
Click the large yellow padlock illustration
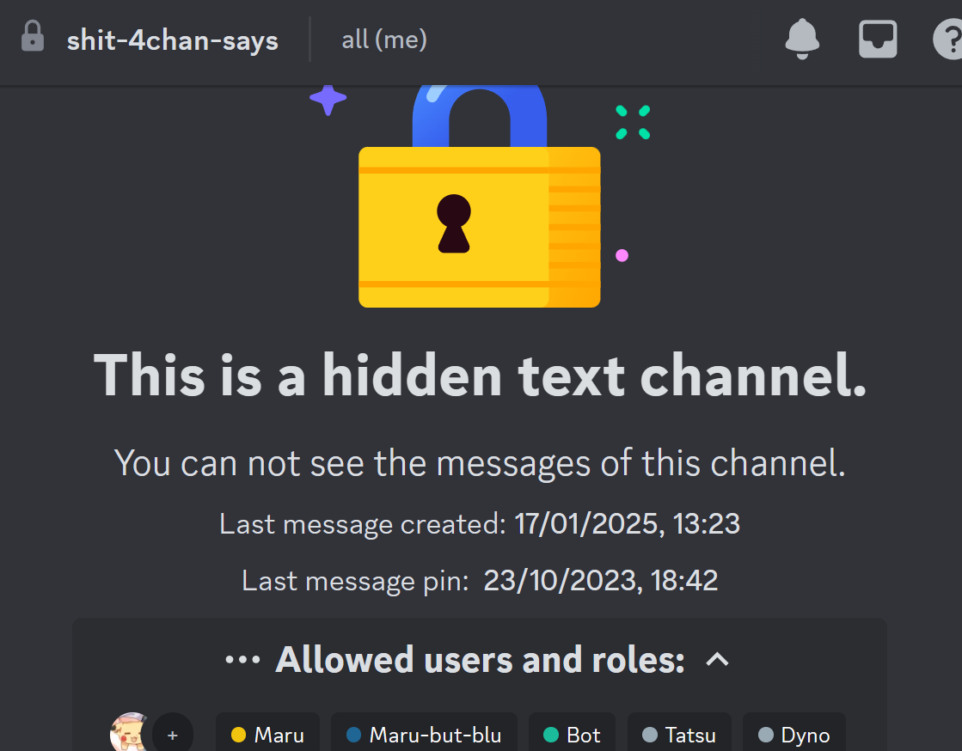(x=479, y=196)
